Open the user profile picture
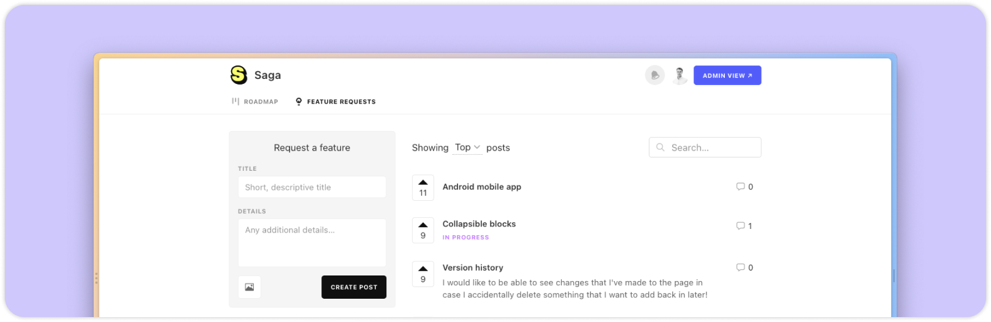The image size is (991, 322). point(679,75)
